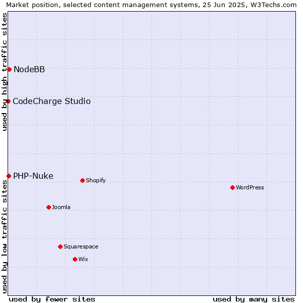
Task: Select the NodeBB label text
Action: pyautogui.click(x=29, y=70)
